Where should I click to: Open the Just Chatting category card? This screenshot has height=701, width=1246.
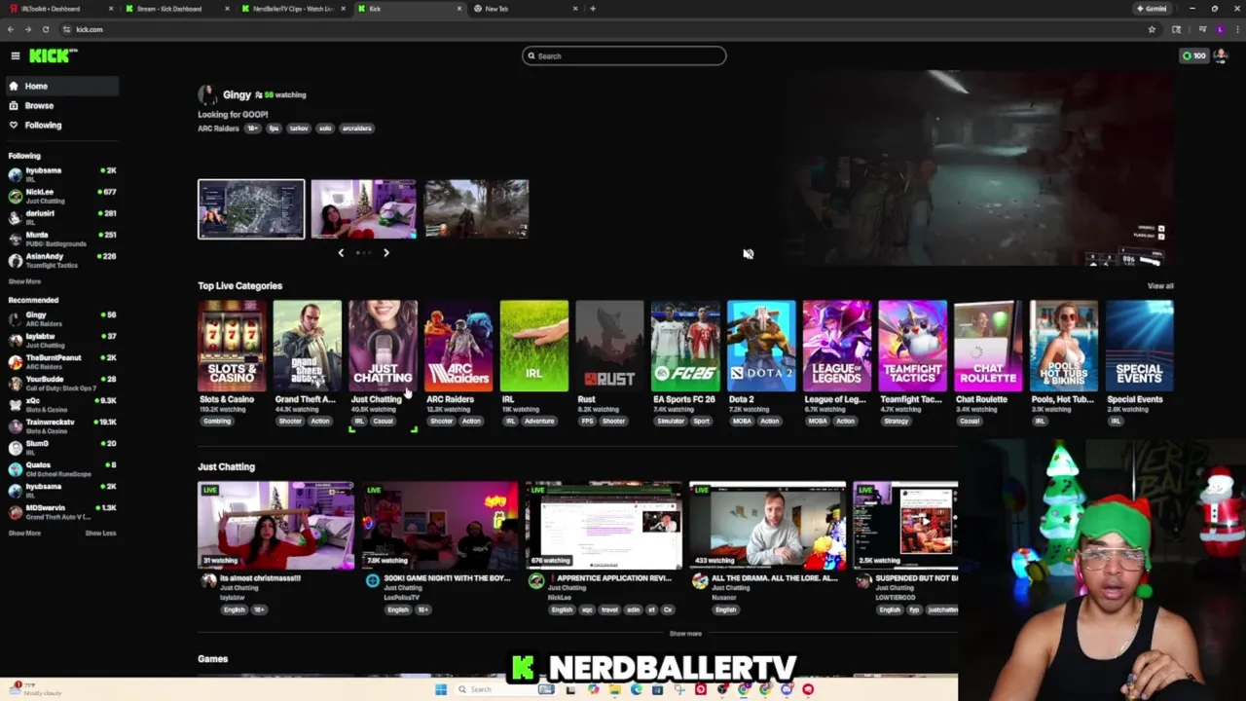pyautogui.click(x=383, y=347)
